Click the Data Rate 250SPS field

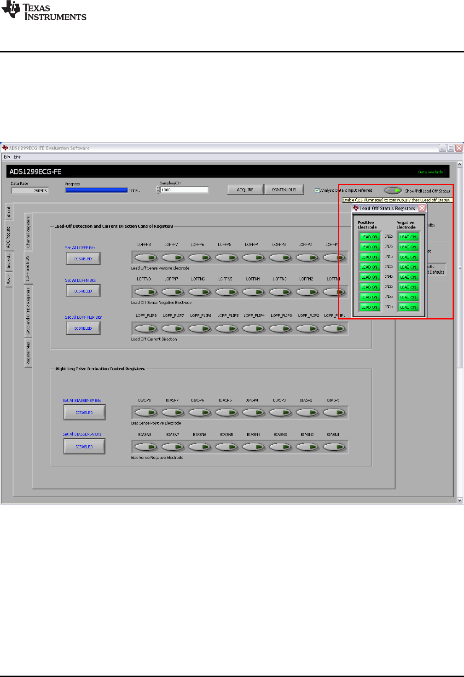point(29,190)
